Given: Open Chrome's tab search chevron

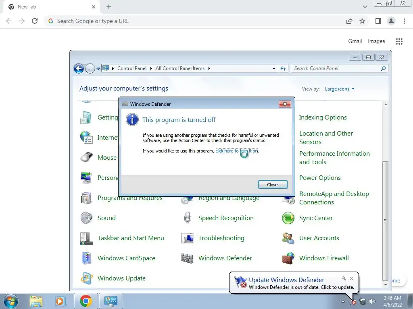Looking at the screenshot, I should (365, 7).
